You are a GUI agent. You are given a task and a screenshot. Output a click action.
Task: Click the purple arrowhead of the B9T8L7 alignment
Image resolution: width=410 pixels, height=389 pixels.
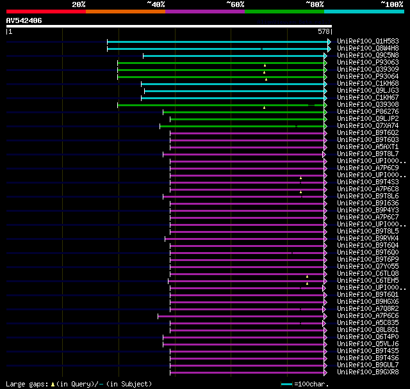324,155
